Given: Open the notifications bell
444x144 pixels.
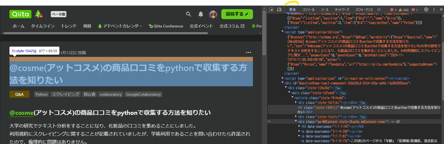Looking at the screenshot, I should 201,14.
